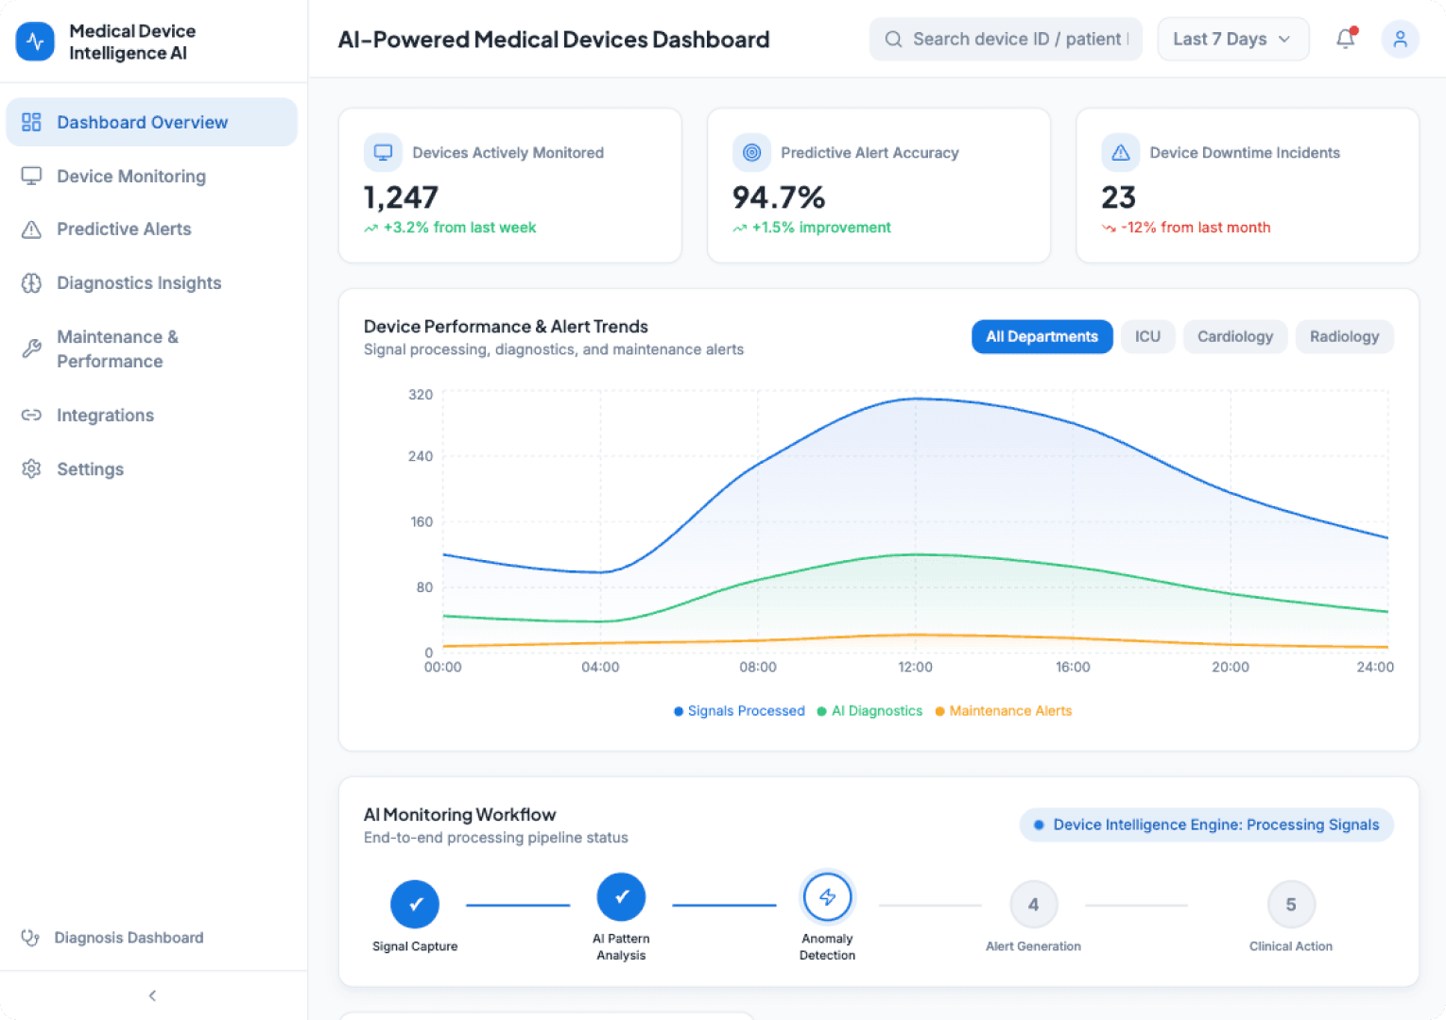Select the Integrations link icon
Screen dimensions: 1446x1020
30,415
